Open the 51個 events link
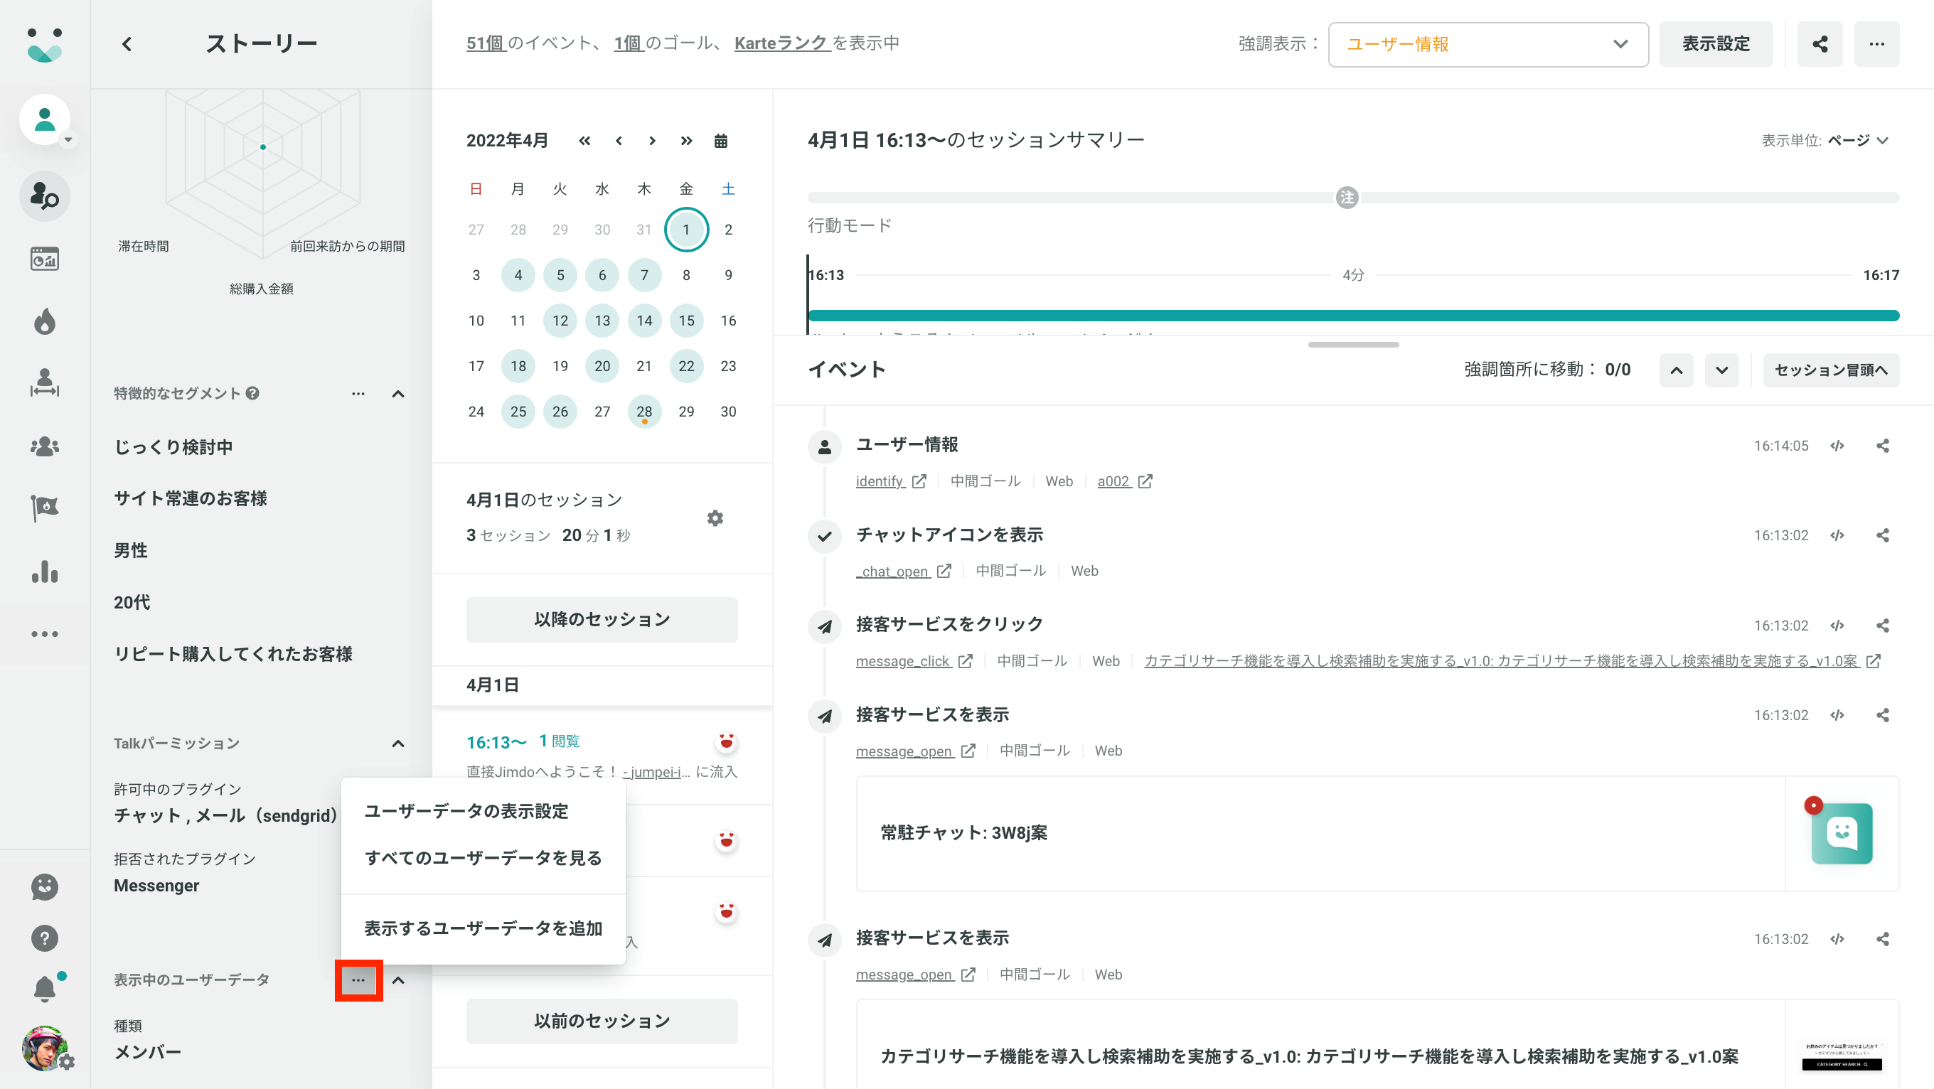This screenshot has width=1934, height=1089. click(x=486, y=43)
